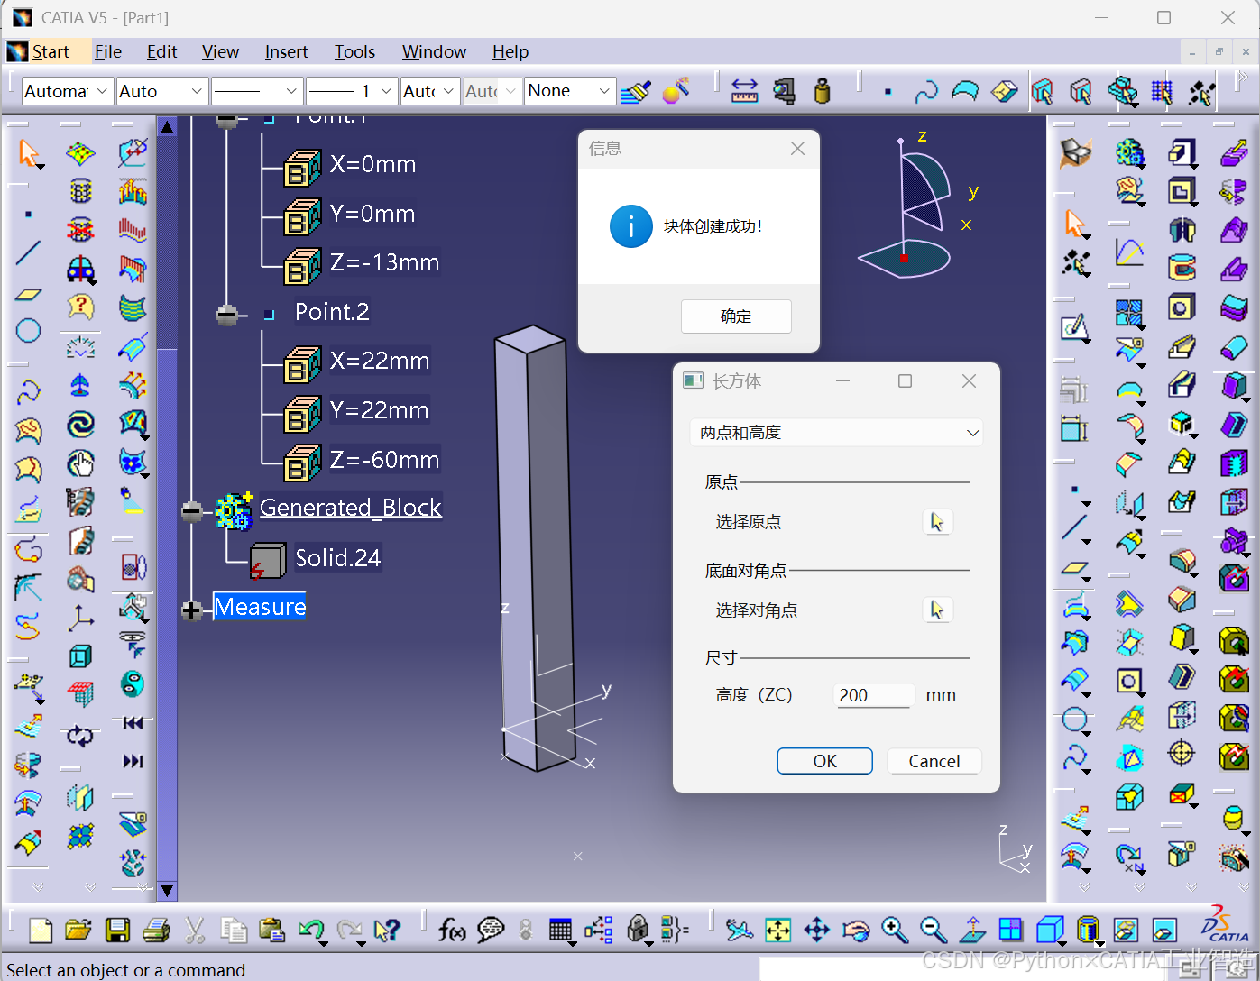1260x981 pixels.
Task: Open file folder icon in bottom toolbar
Action: click(x=78, y=930)
